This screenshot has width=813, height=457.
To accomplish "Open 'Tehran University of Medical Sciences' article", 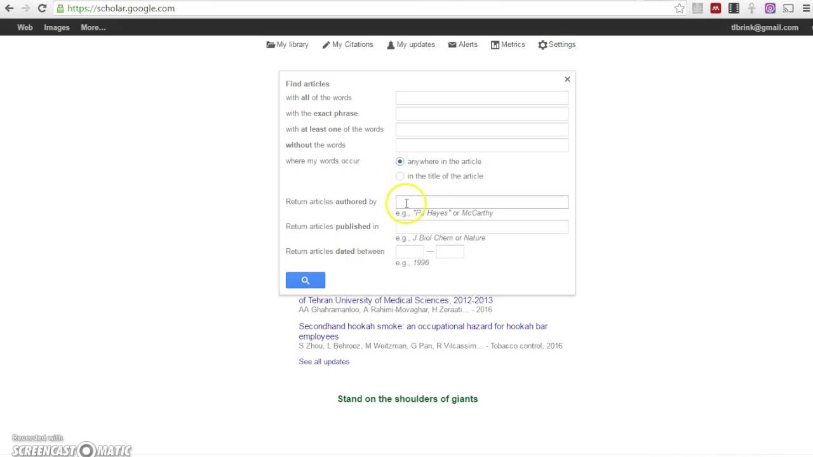I will 396,300.
